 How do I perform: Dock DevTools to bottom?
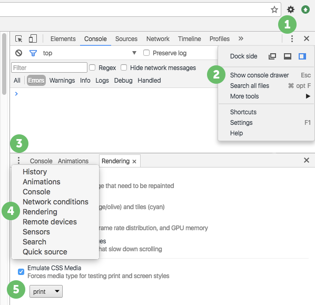288,56
